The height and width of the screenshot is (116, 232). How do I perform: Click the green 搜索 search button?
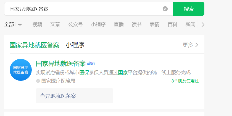189,9
